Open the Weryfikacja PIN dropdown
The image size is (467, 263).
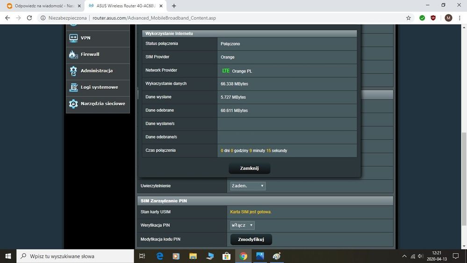point(242,225)
